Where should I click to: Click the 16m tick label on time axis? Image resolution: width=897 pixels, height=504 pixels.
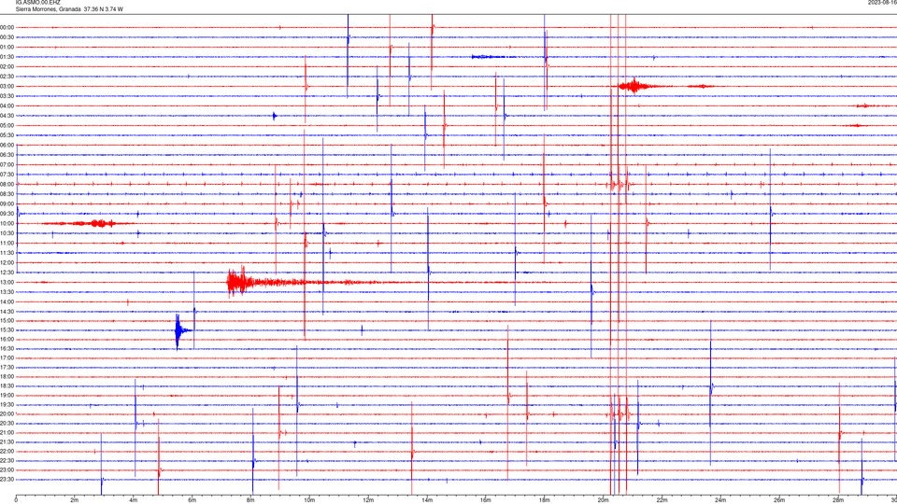click(486, 500)
